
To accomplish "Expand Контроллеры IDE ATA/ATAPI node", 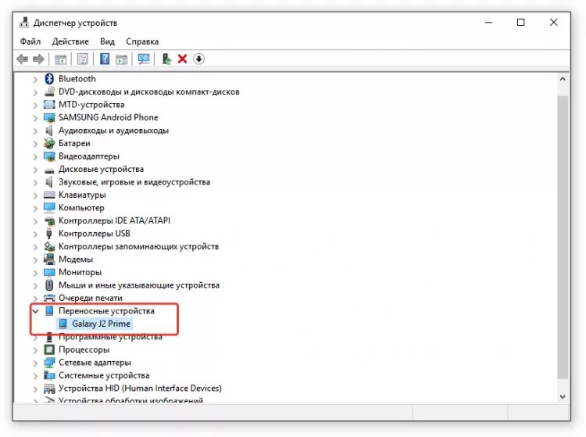I will click(35, 221).
